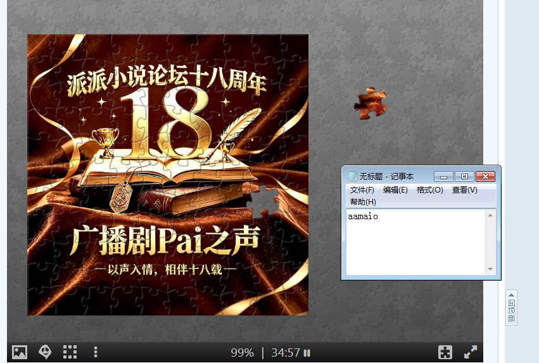This screenshot has width=539, height=363.
Task: Click Notepad scrollbar down arrow
Action: point(490,269)
